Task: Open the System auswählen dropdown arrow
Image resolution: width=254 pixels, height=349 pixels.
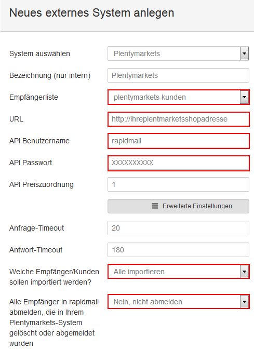Action: (x=244, y=53)
